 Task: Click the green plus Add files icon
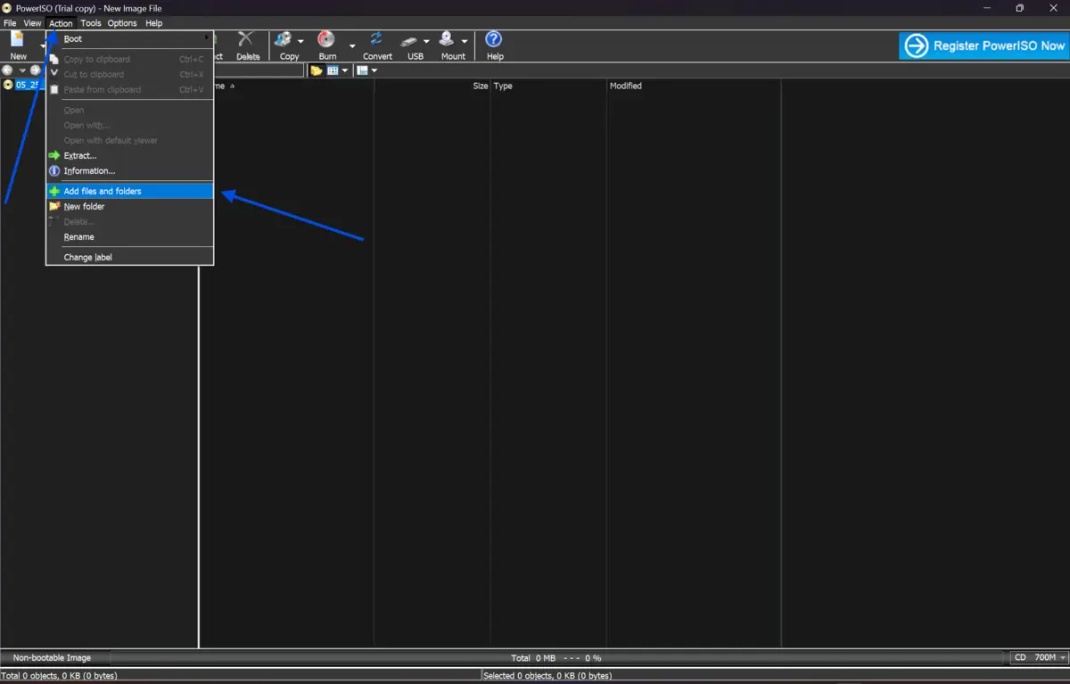54,191
